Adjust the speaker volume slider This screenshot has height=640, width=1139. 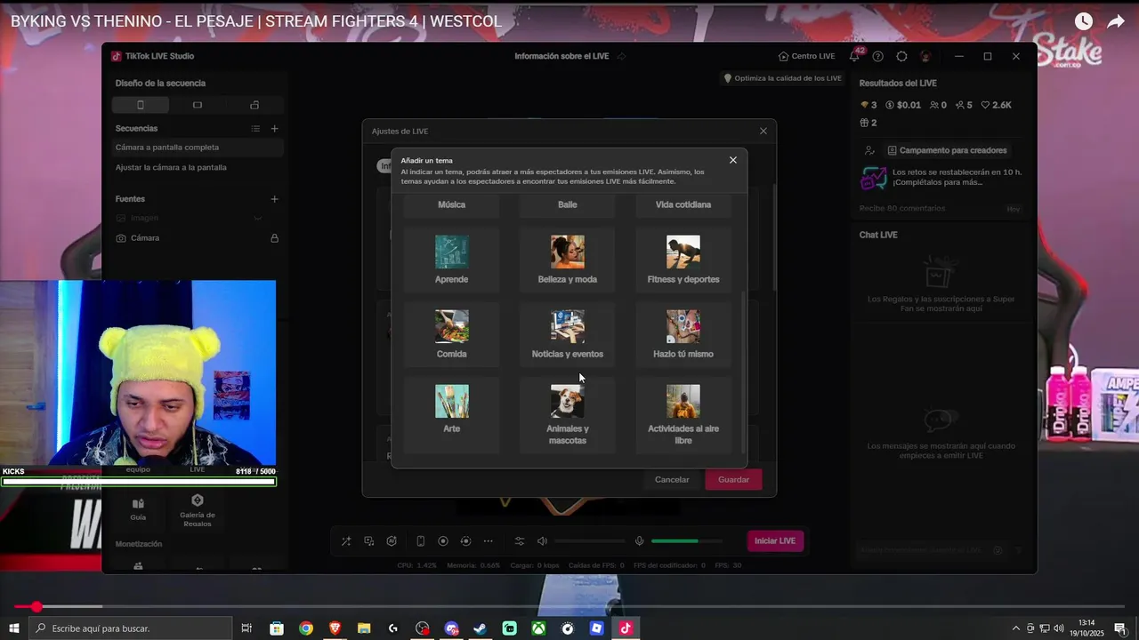tap(589, 541)
